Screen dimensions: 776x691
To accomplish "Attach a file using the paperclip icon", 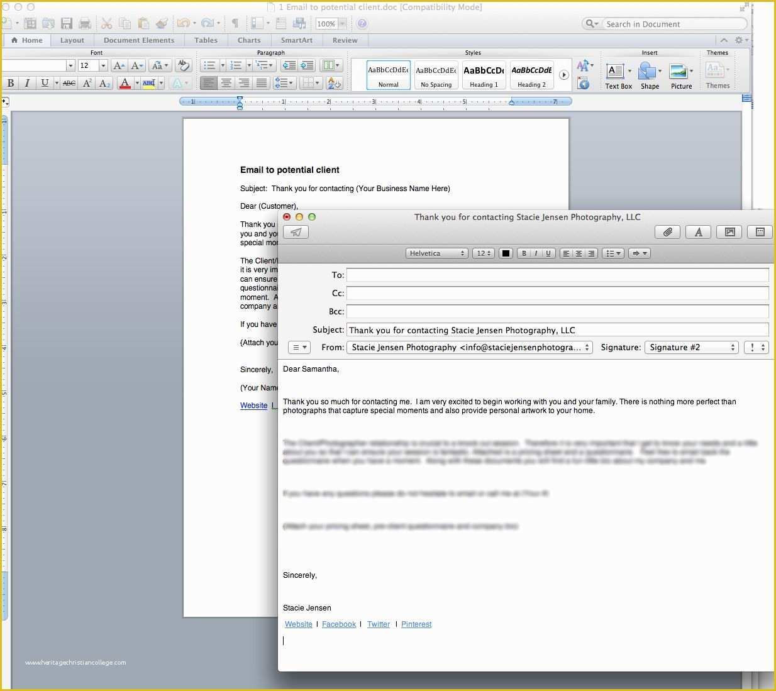I will 667,232.
